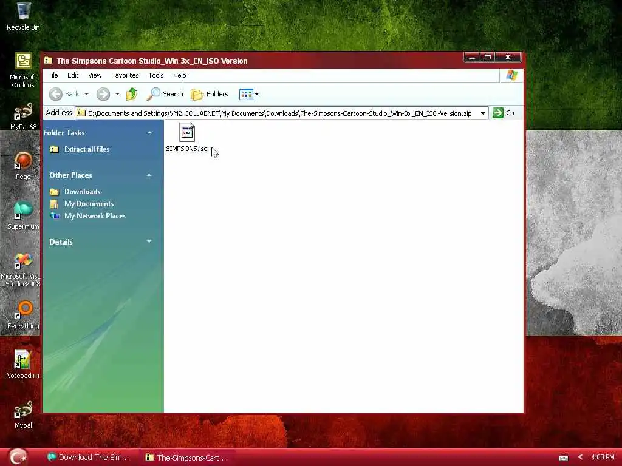Viewport: 622px width, 466px height.
Task: Click the Forward navigation button
Action: point(103,94)
